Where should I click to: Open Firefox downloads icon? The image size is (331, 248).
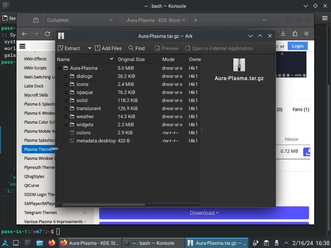pyautogui.click(x=283, y=34)
